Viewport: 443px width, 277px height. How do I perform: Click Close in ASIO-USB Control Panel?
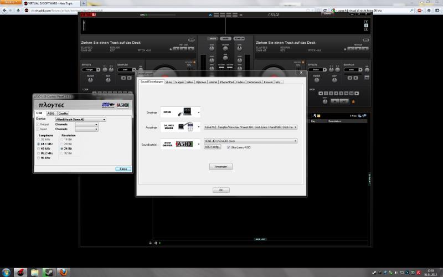click(123, 169)
